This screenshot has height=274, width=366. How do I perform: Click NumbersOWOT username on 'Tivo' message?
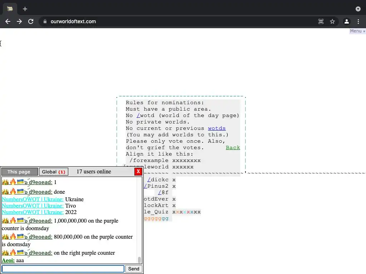[33, 206]
